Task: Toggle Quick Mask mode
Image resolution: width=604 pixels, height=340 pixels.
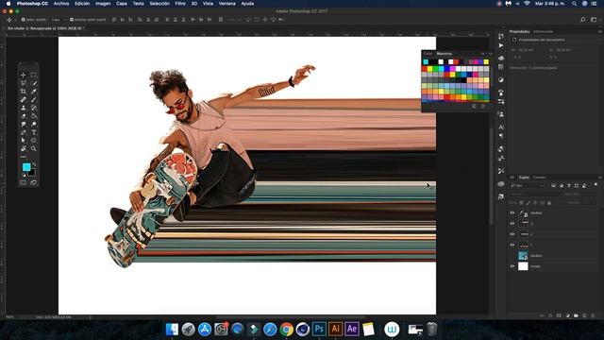Action: click(23, 182)
